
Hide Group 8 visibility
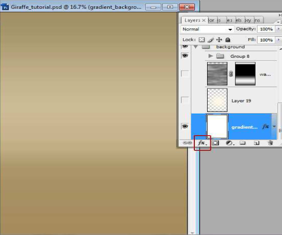tap(185, 55)
